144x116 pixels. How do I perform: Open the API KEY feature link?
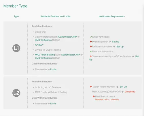39,45
